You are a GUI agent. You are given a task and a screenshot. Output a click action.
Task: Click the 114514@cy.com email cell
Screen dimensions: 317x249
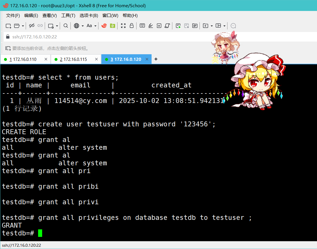point(81,101)
